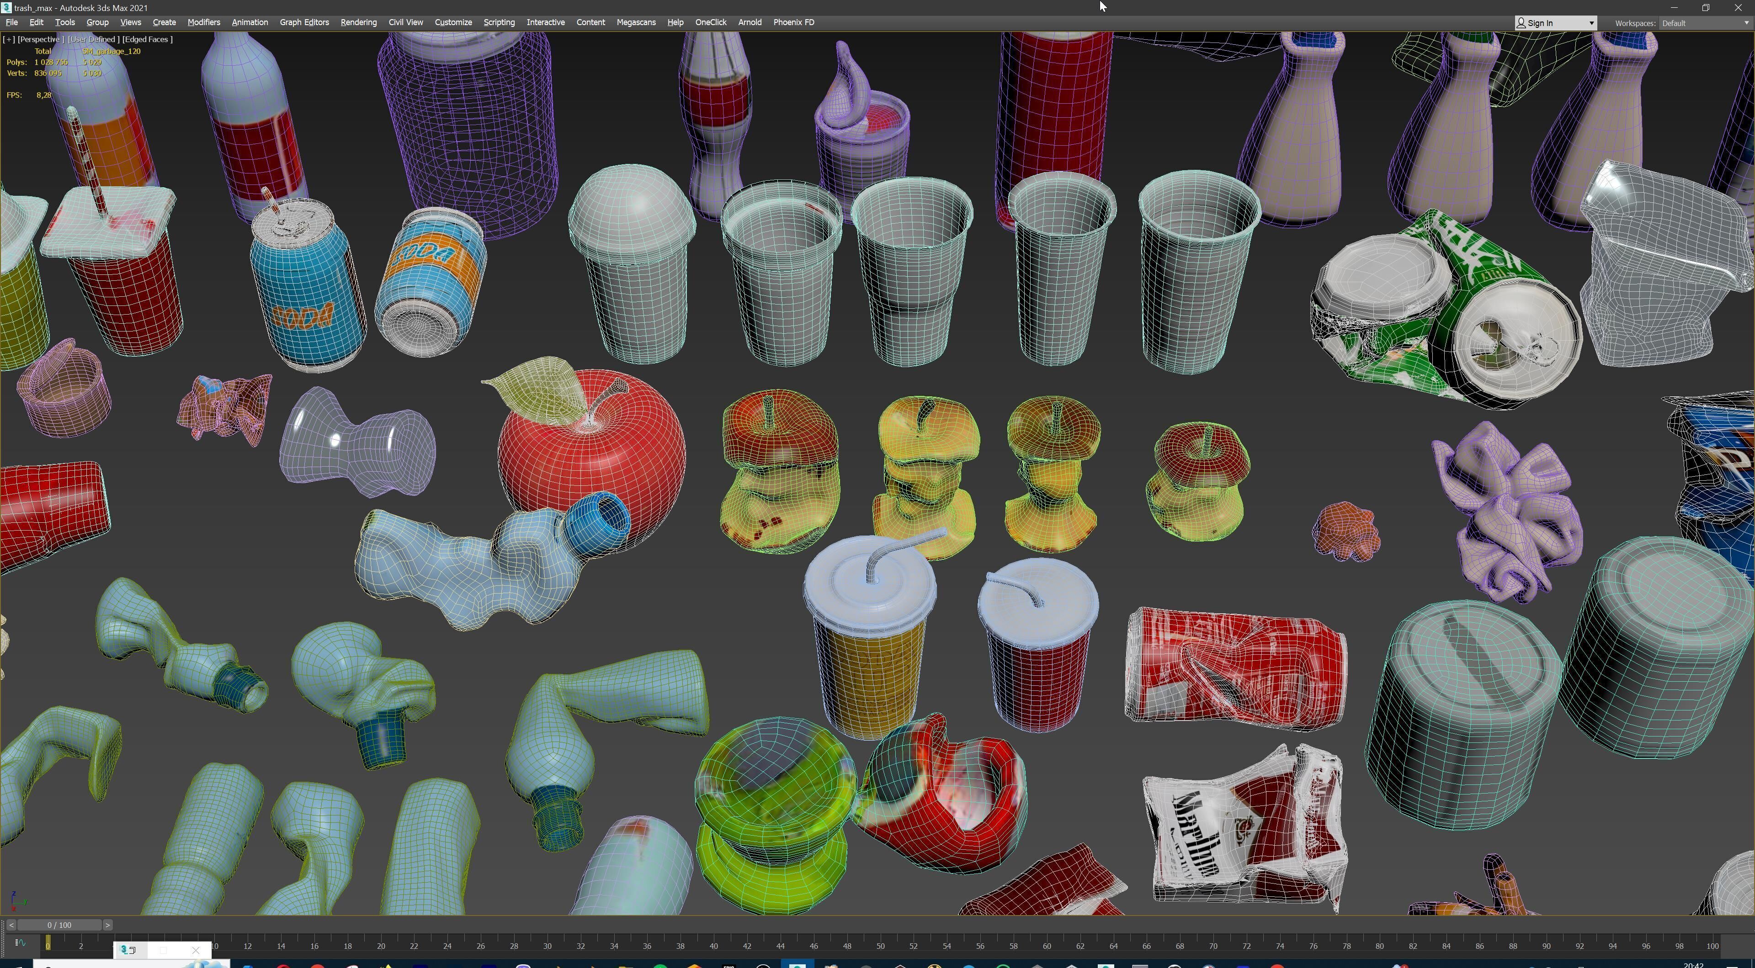Viewport: 1755px width, 968px height.
Task: Click the SM_garbage_120 statistics label
Action: [x=111, y=51]
